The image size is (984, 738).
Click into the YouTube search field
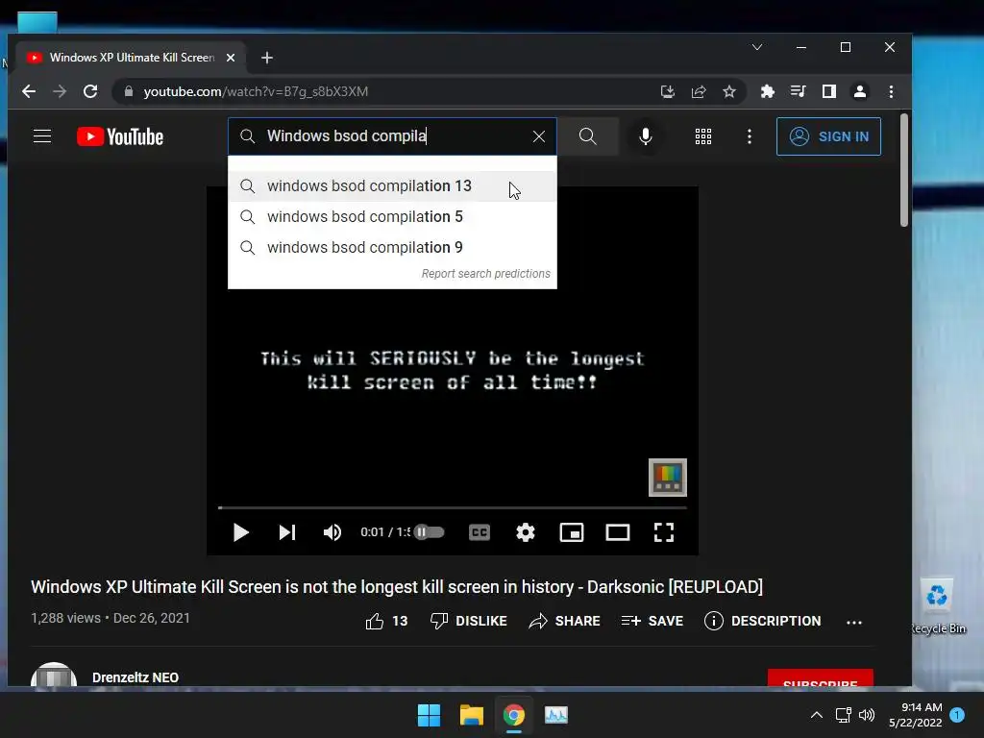pos(392,136)
